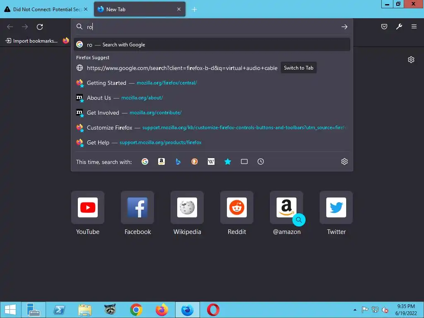Viewport: 424px width, 318px height.
Task: Open network status tray icon
Action: coord(375,310)
